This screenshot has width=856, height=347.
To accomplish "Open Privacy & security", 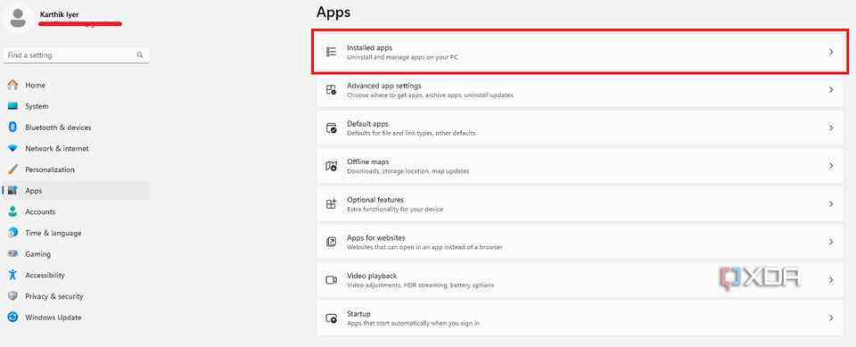I will click(76, 296).
